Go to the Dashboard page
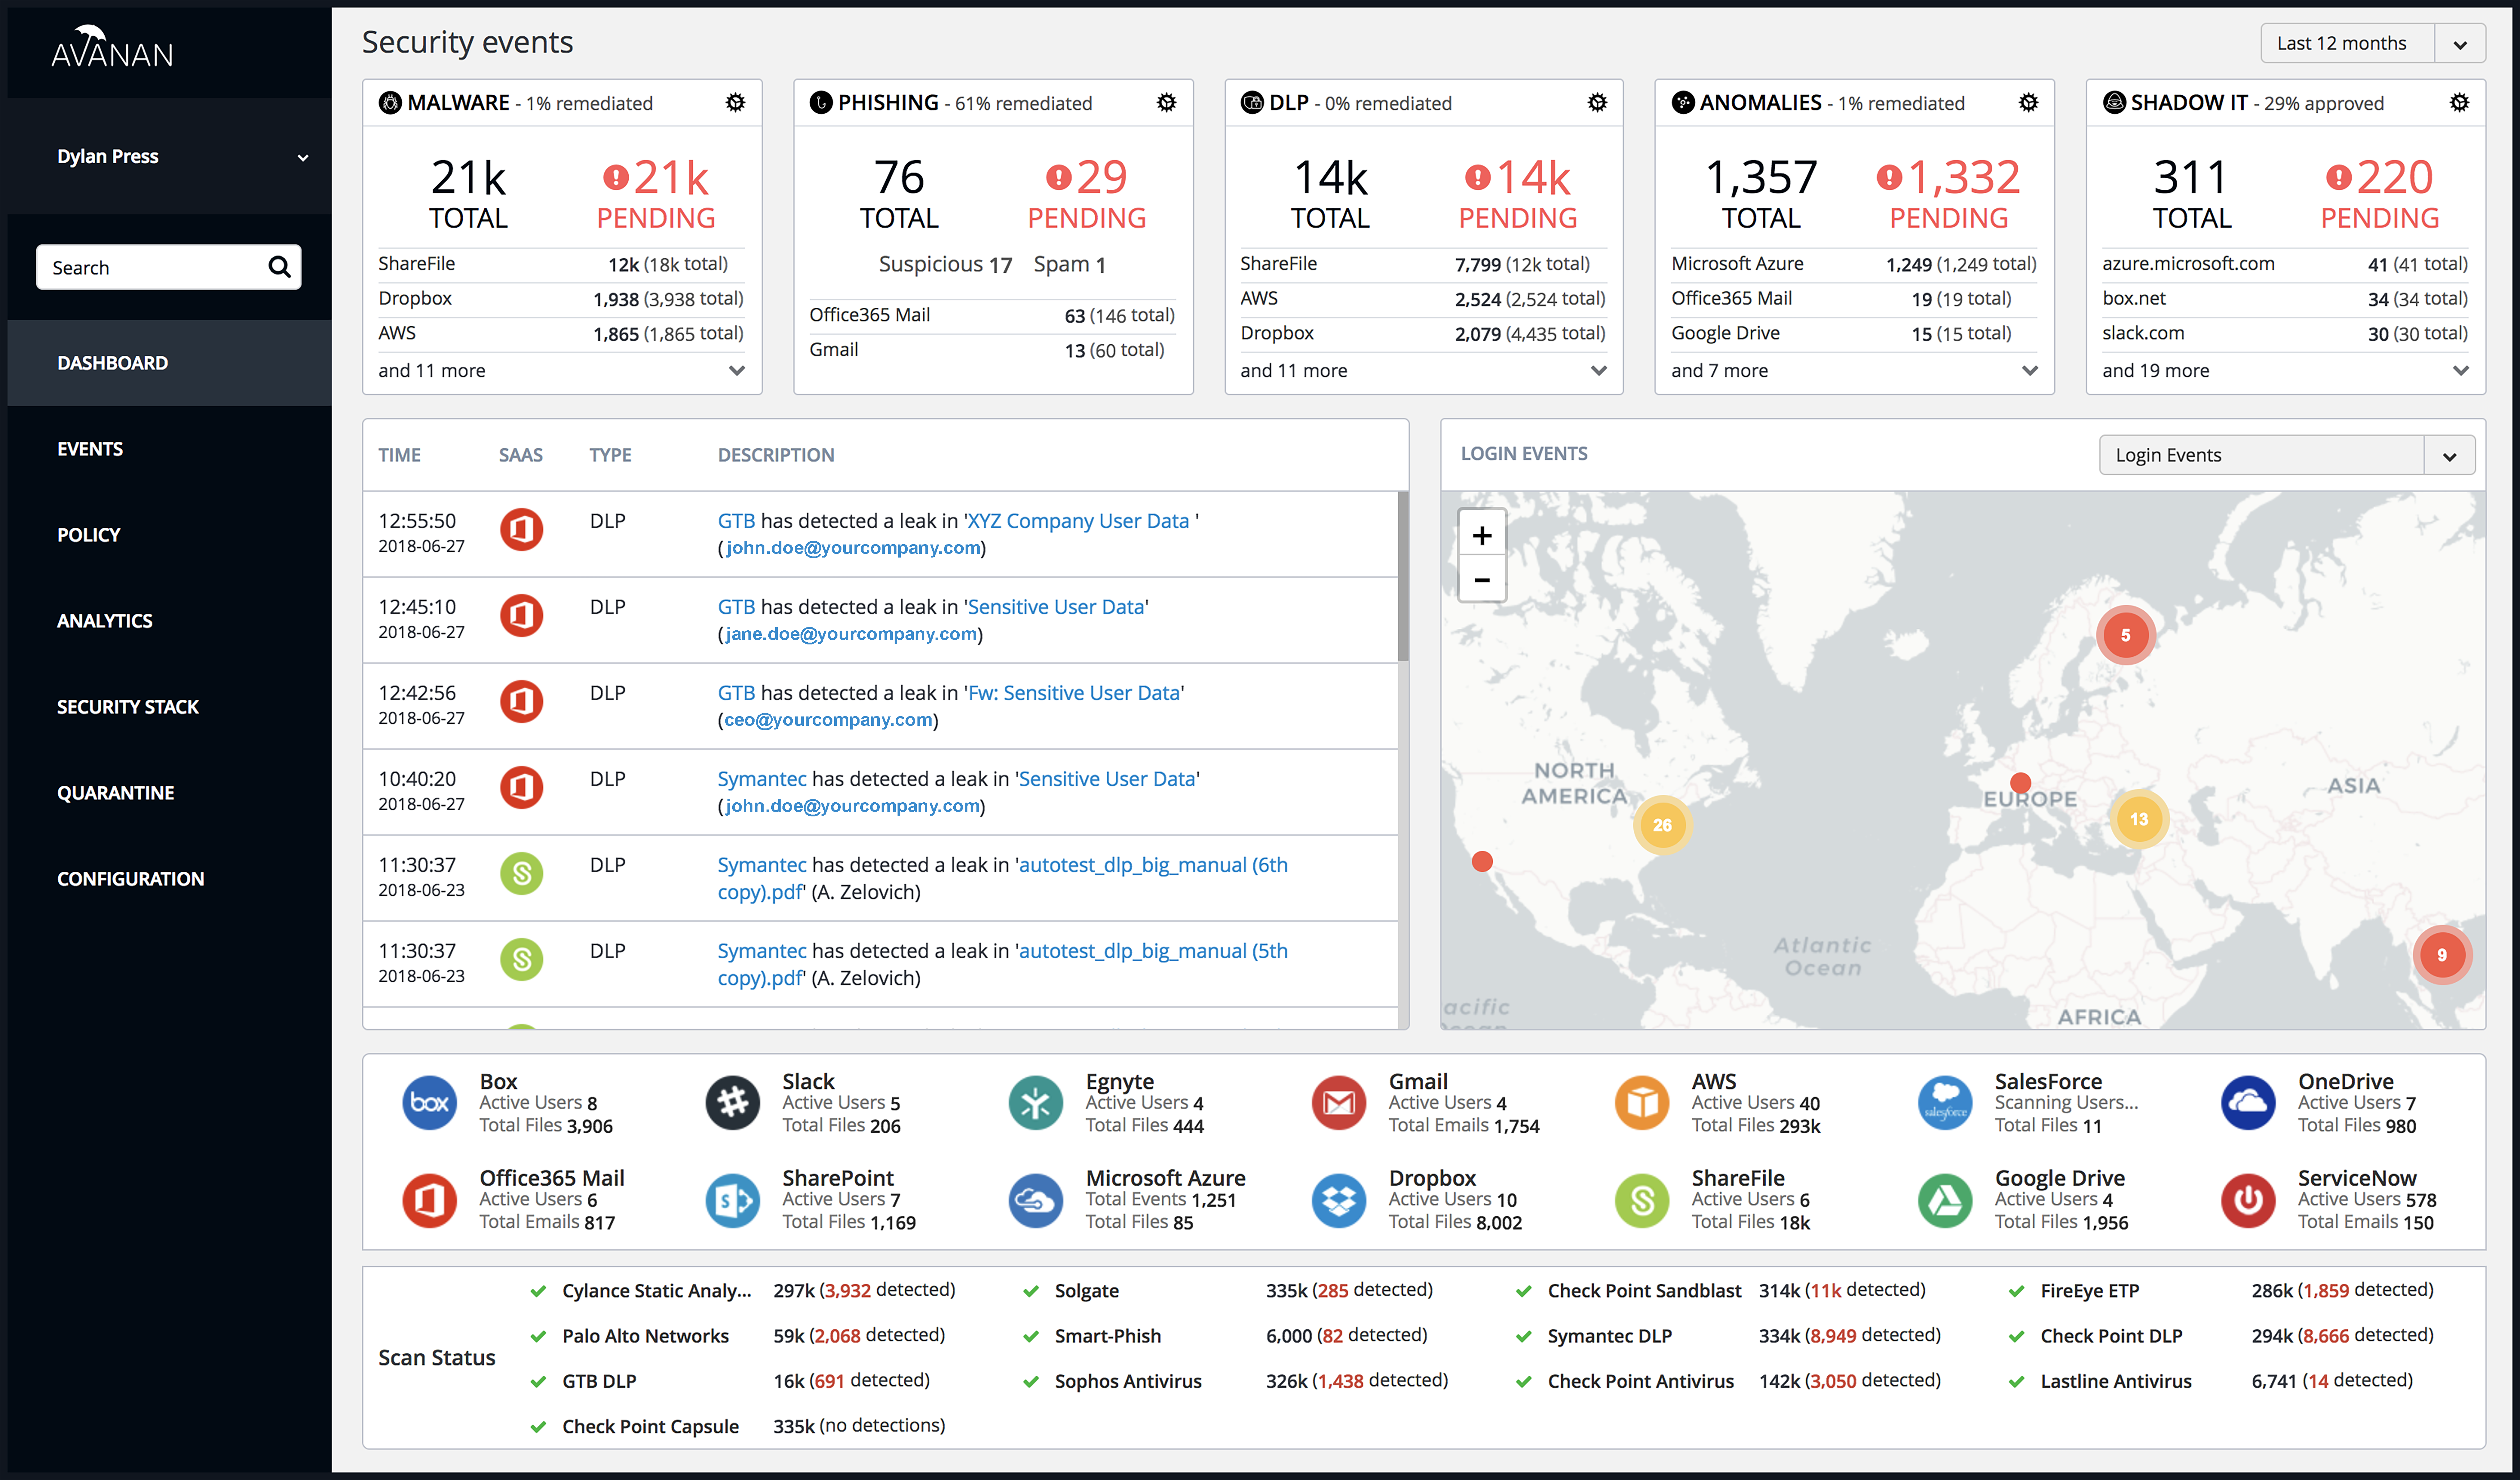This screenshot has height=1480, width=2520. (x=169, y=363)
